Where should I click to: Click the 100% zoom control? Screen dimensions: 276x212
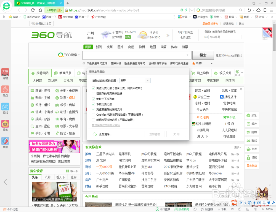point(269,209)
